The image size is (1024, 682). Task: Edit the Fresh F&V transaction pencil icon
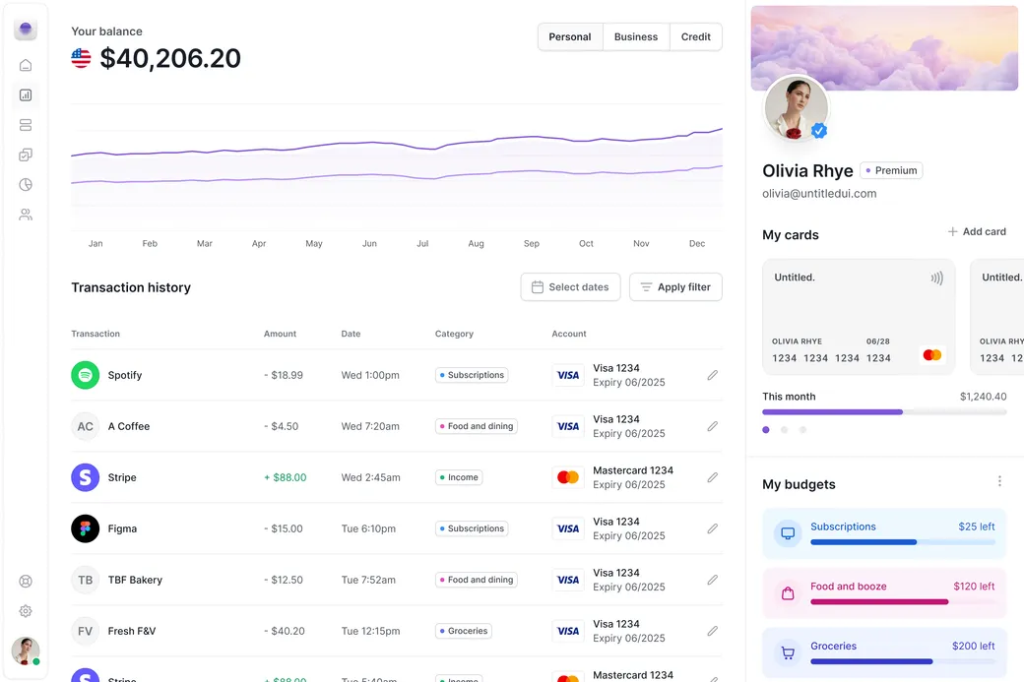713,631
